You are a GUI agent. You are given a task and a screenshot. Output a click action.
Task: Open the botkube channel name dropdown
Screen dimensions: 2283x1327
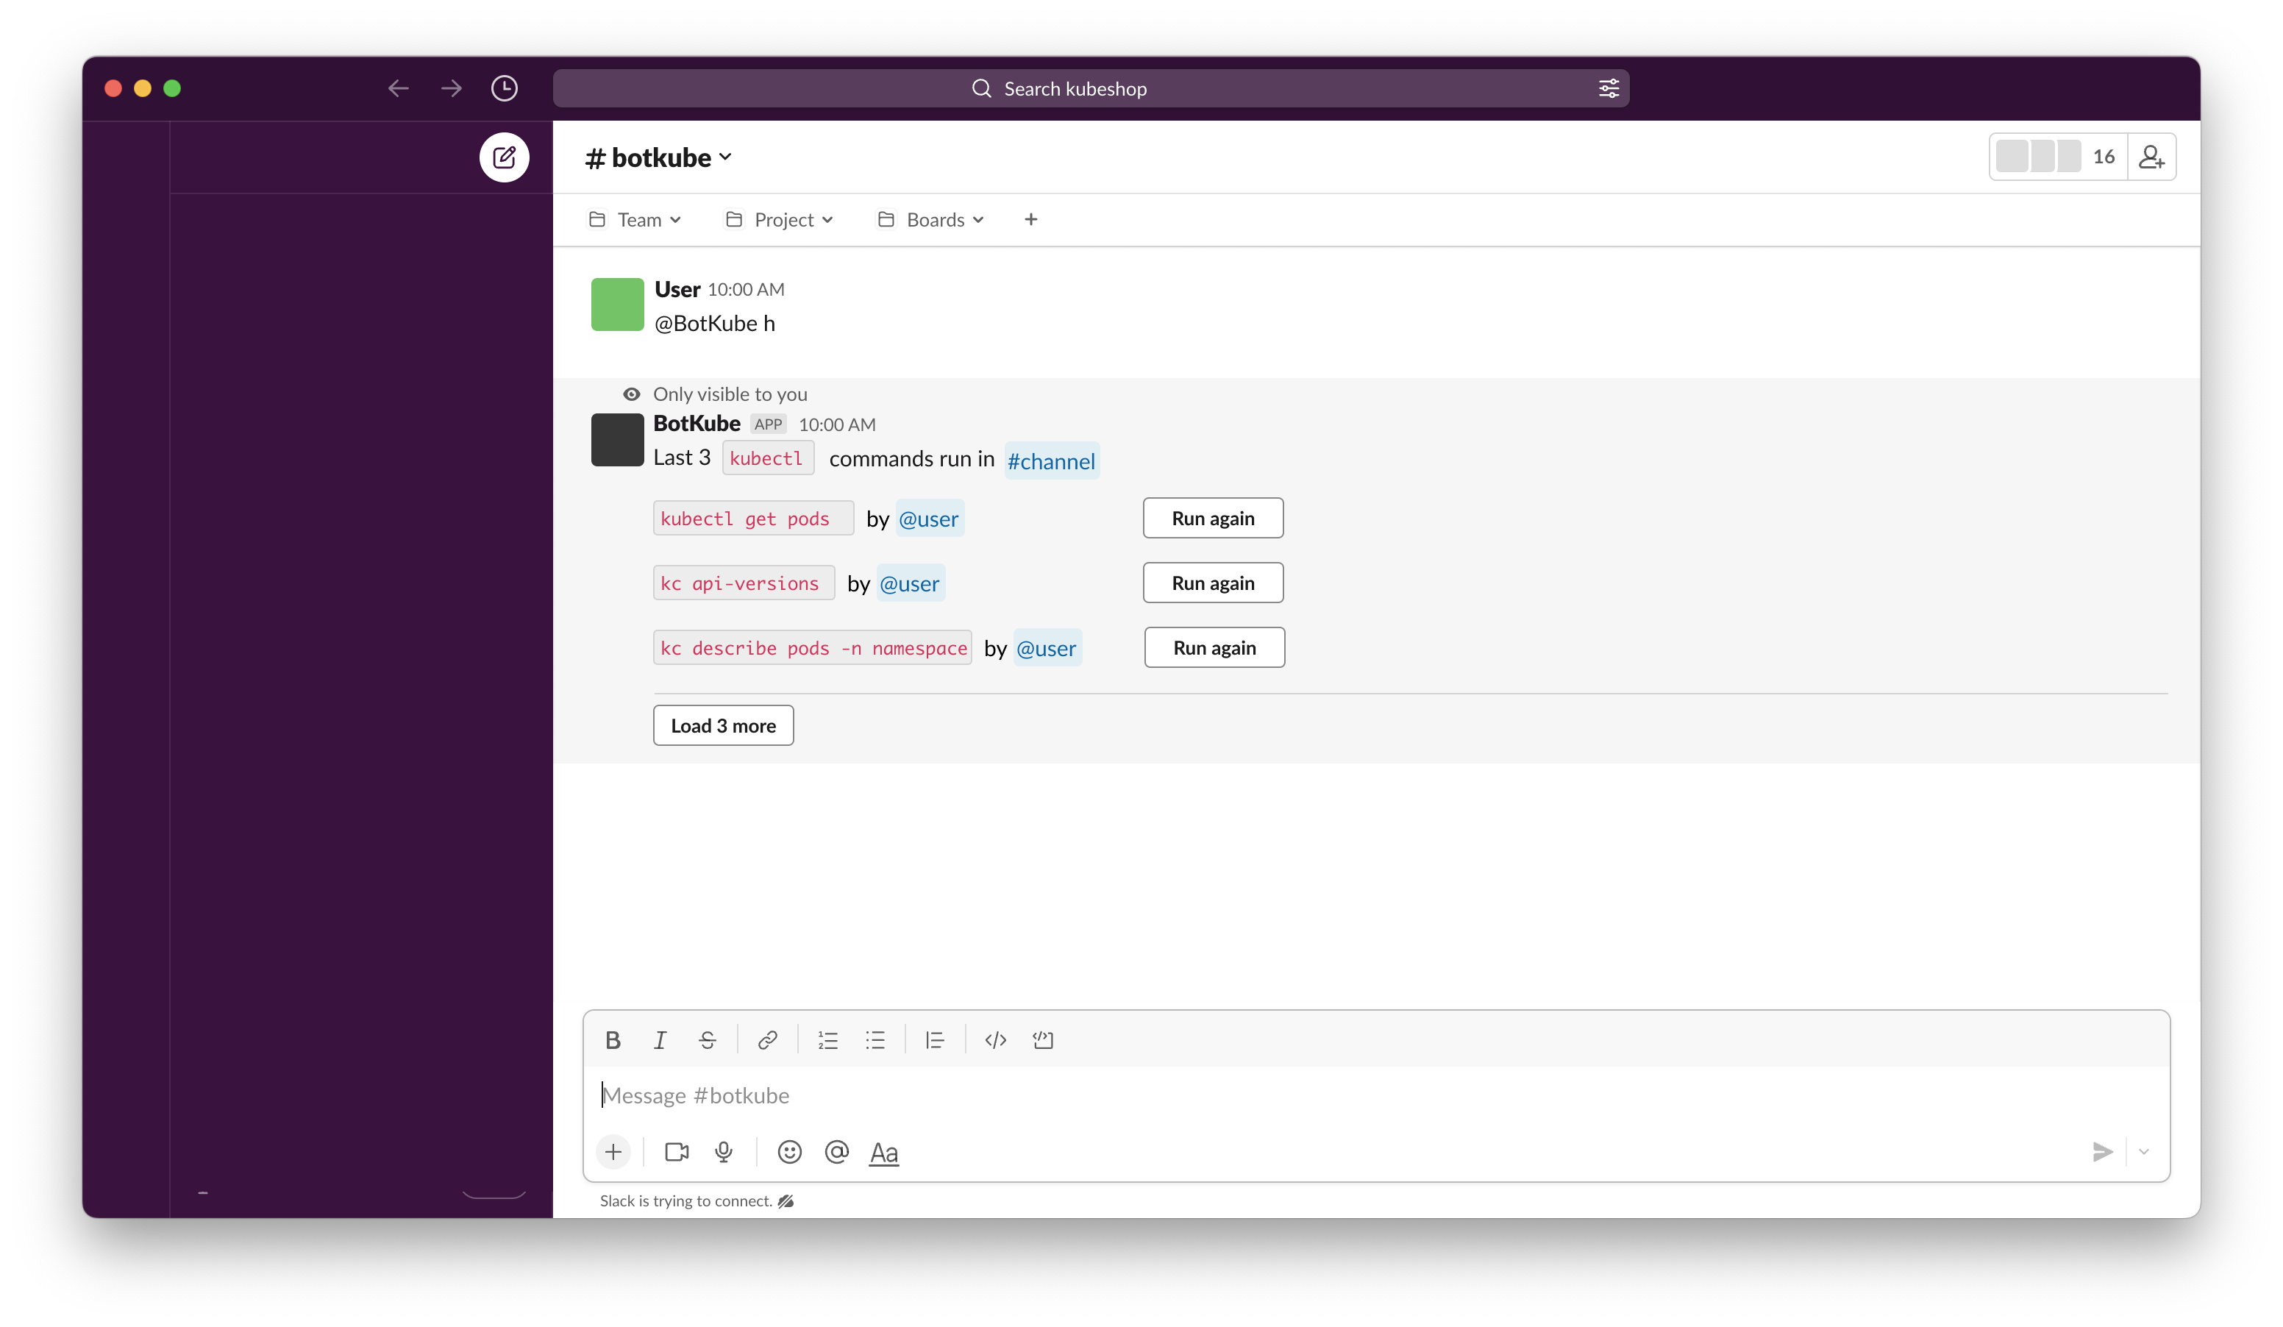pyautogui.click(x=658, y=157)
